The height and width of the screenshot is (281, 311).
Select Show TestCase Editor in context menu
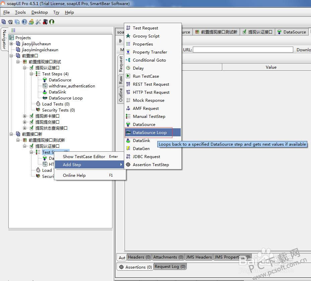[x=84, y=157]
